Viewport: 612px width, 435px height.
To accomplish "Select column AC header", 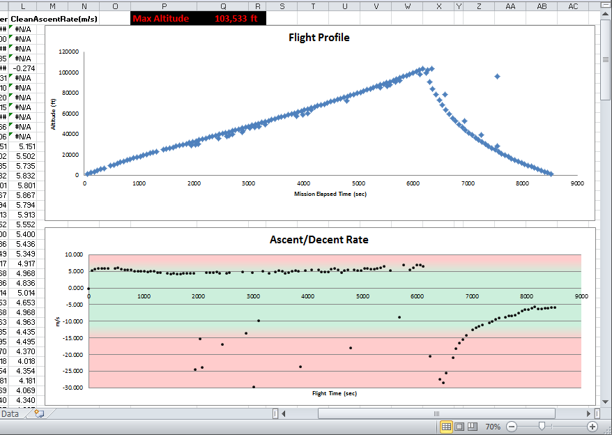I will [x=573, y=6].
